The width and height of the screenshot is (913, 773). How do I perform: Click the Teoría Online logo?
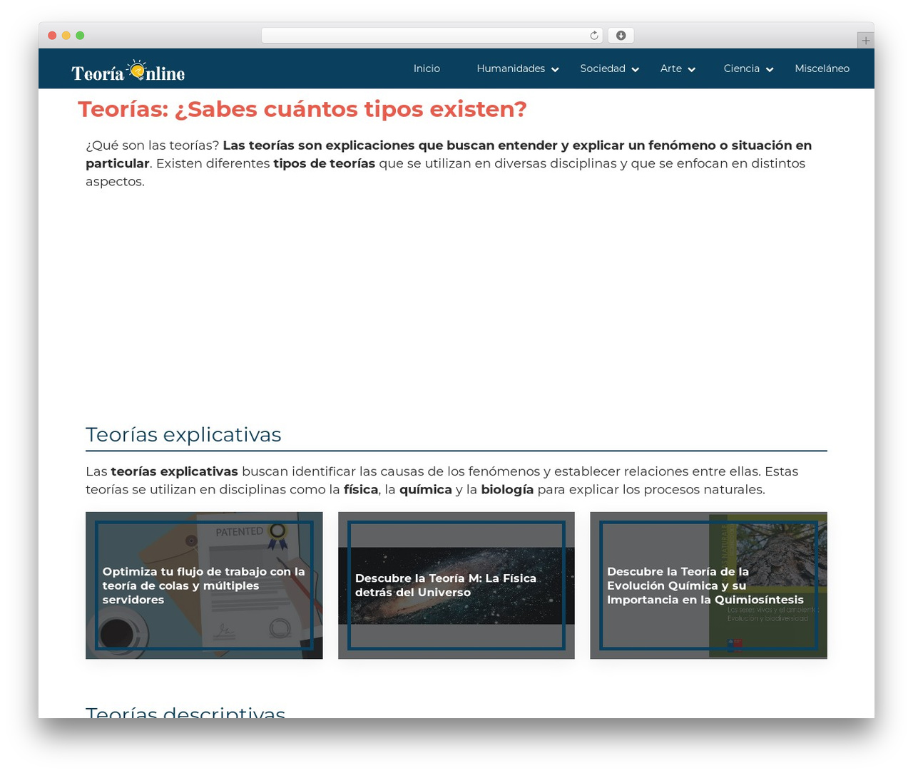point(128,71)
